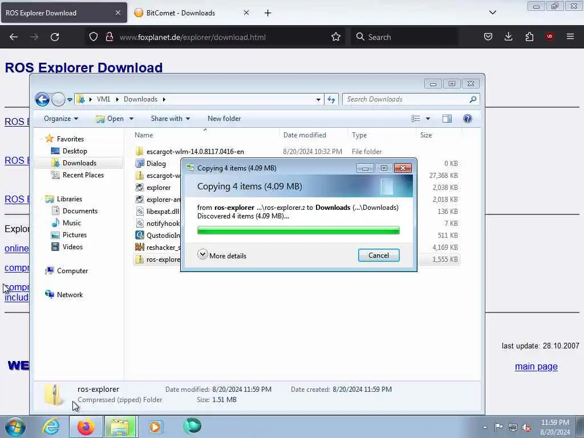584x438 pixels.
Task: Open the Organize menu
Action: tap(60, 119)
